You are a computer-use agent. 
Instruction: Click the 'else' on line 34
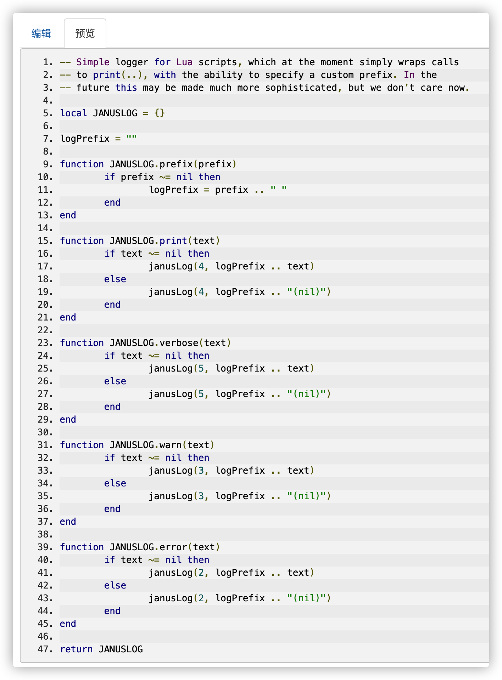click(x=115, y=483)
